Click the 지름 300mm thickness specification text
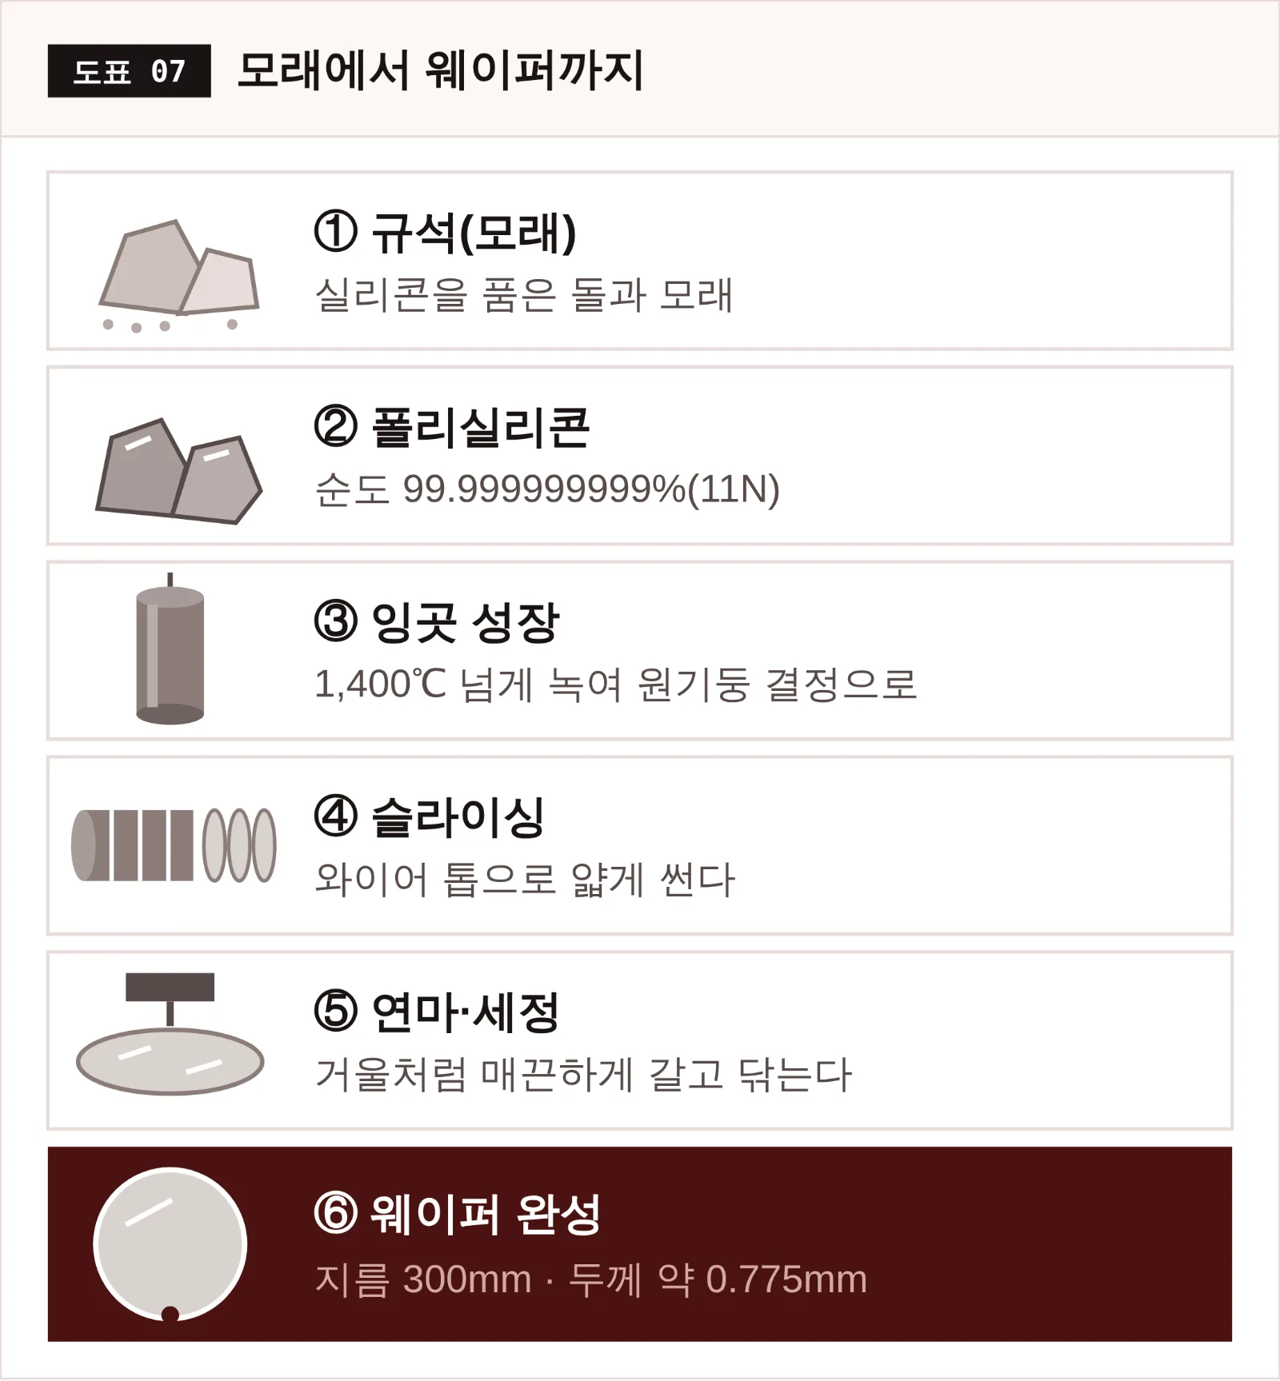Image resolution: width=1280 pixels, height=1381 pixels. click(x=591, y=1279)
